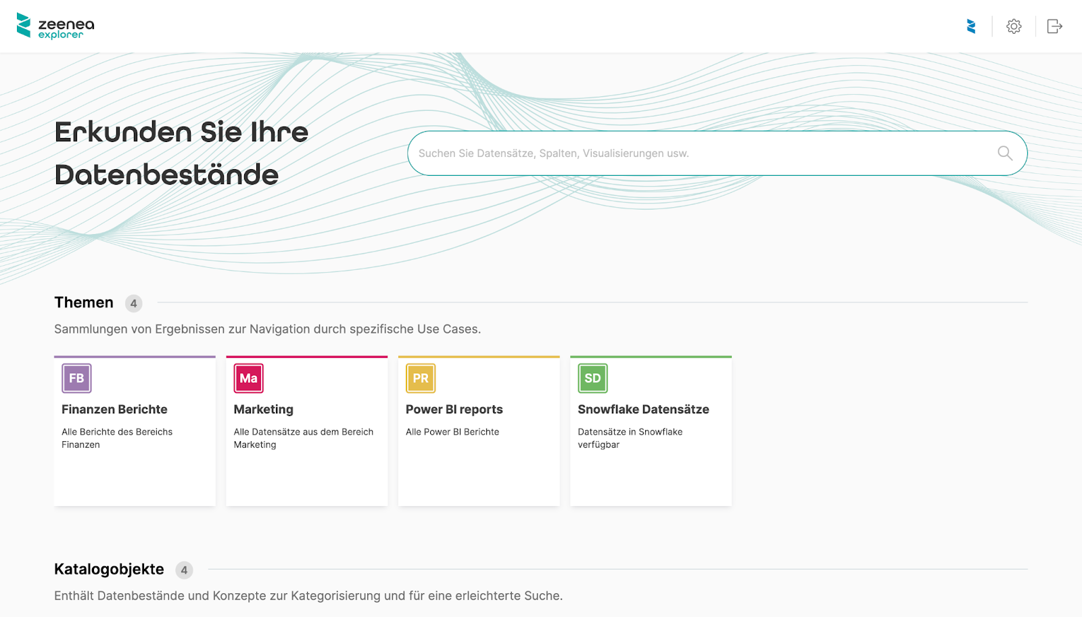This screenshot has width=1082, height=617.
Task: Open the Power BI reports topic title
Action: [454, 409]
